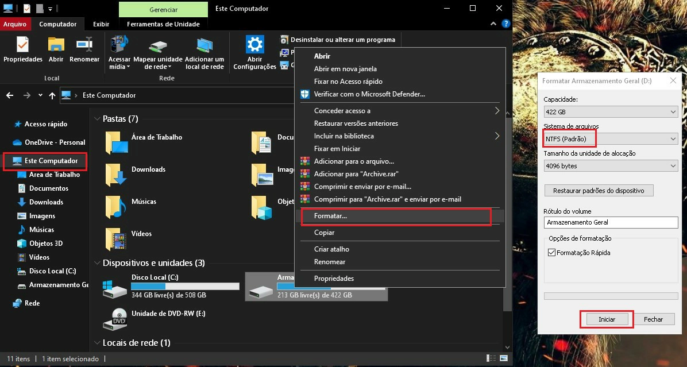Open Propriedades from the context menu
Image resolution: width=687 pixels, height=367 pixels.
pyautogui.click(x=334, y=279)
